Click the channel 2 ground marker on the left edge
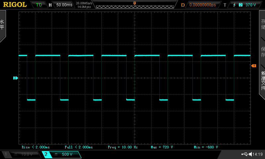 (15, 78)
